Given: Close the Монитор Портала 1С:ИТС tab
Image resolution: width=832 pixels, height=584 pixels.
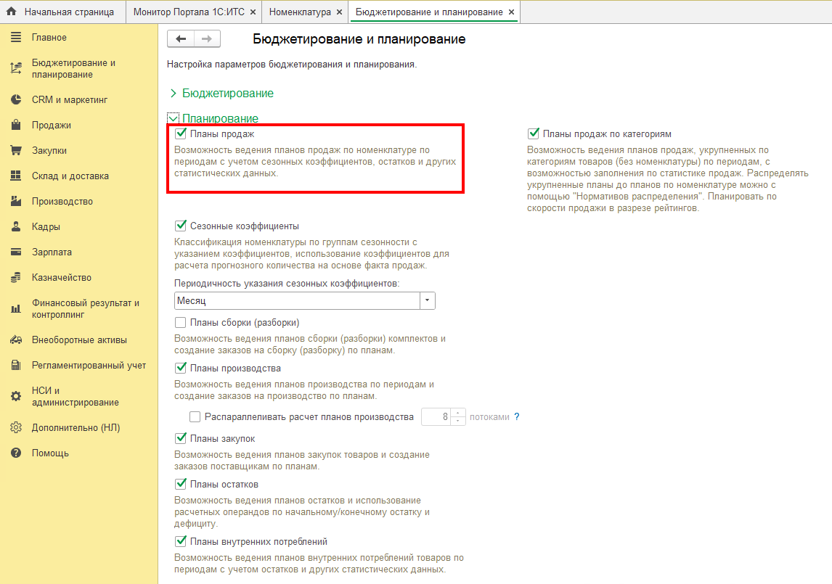Looking at the screenshot, I should [x=253, y=12].
